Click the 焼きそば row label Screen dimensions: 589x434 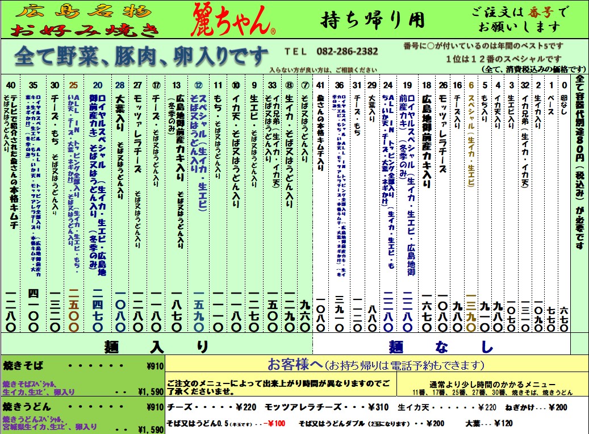click(23, 365)
